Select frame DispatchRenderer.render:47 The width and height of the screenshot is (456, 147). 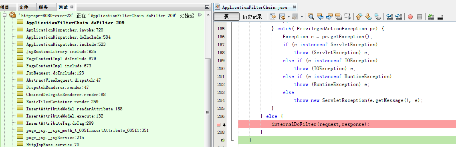coord(57,87)
